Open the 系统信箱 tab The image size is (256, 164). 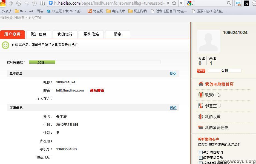(91, 34)
